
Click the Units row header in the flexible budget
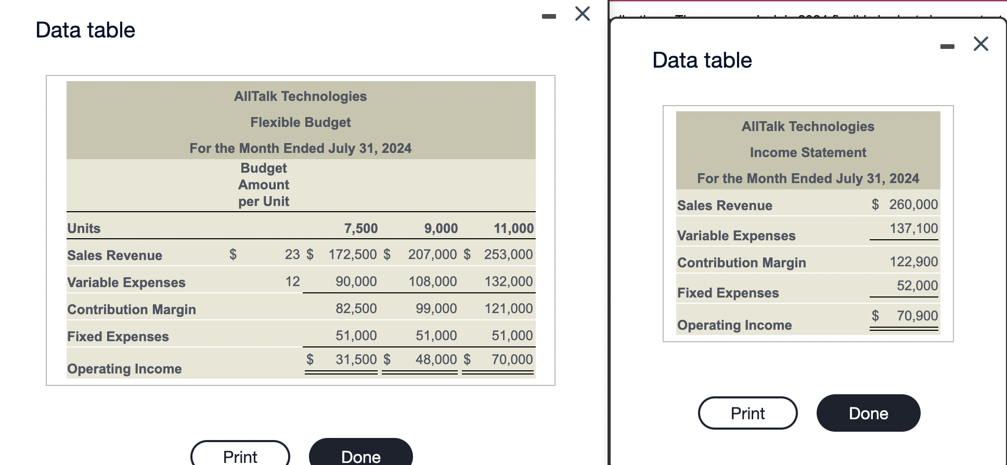pyautogui.click(x=83, y=228)
